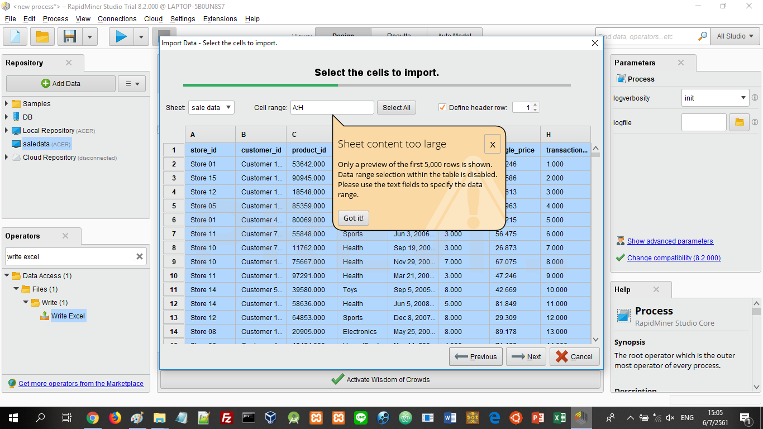Click Show advanced parameters link
The width and height of the screenshot is (763, 429).
(670, 241)
